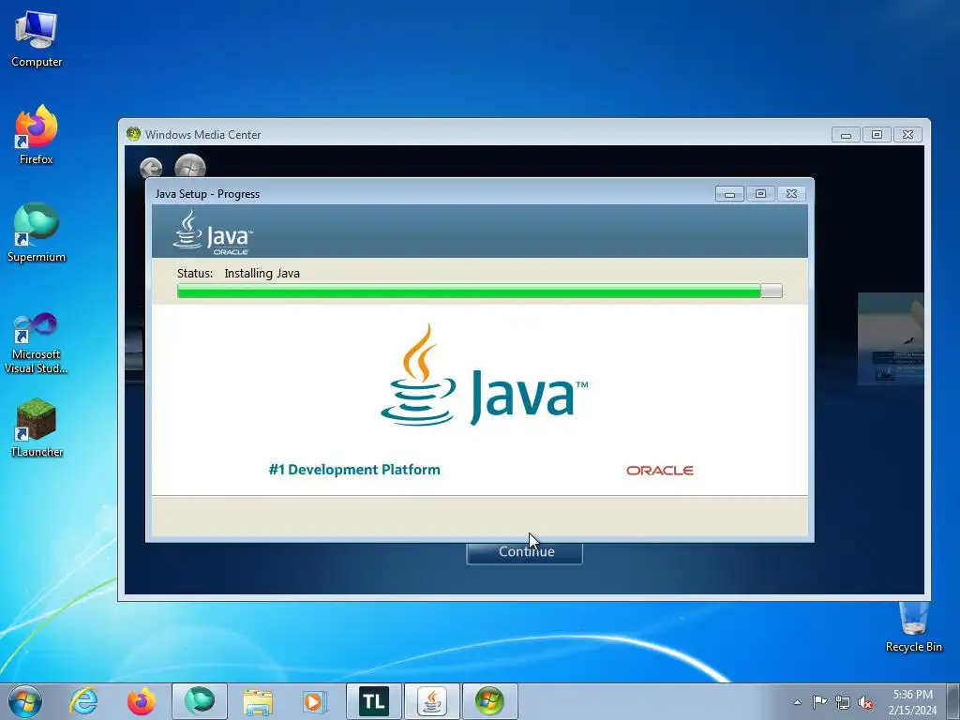Viewport: 960px width, 720px height.
Task: Click the muted volume tray icon
Action: (865, 703)
